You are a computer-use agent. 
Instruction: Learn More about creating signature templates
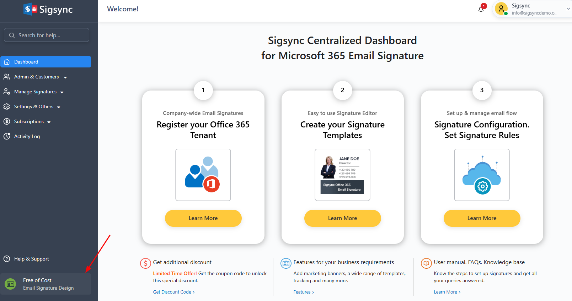point(342,218)
